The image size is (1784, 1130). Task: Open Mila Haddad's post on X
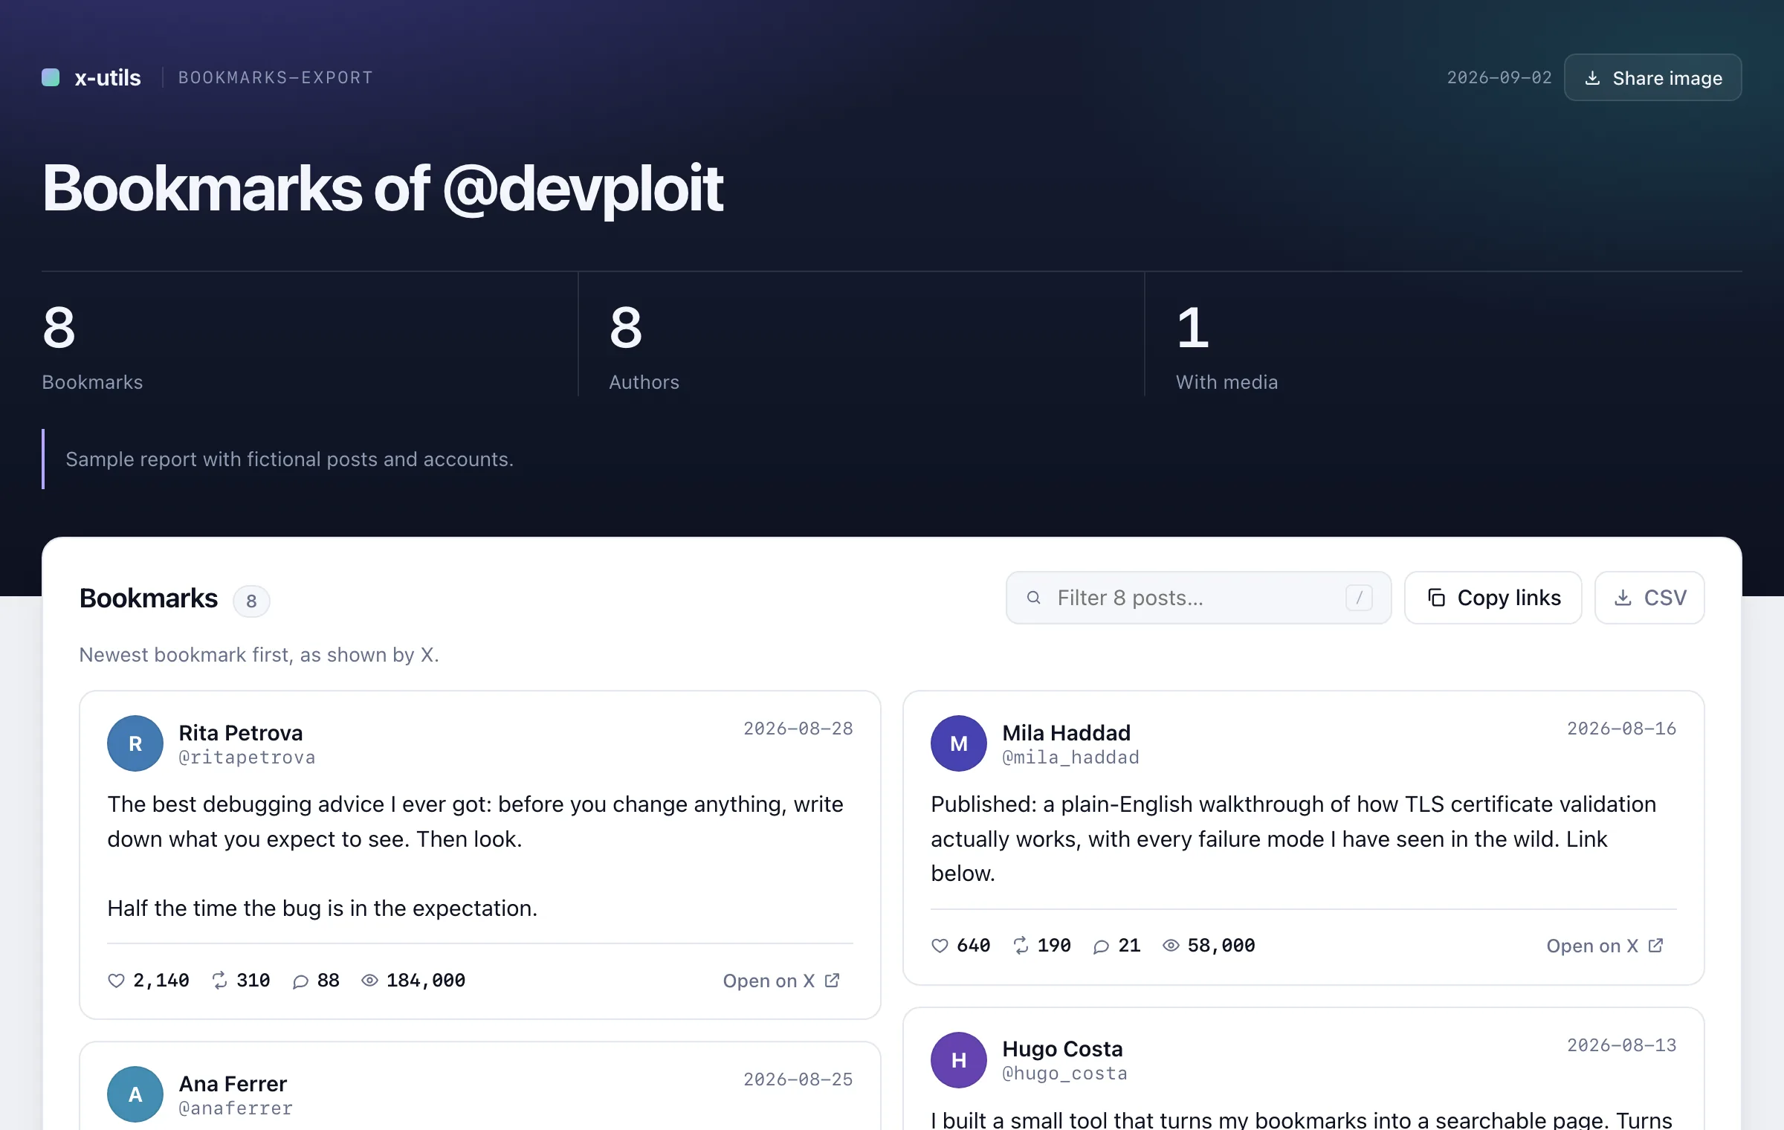pyautogui.click(x=1605, y=946)
